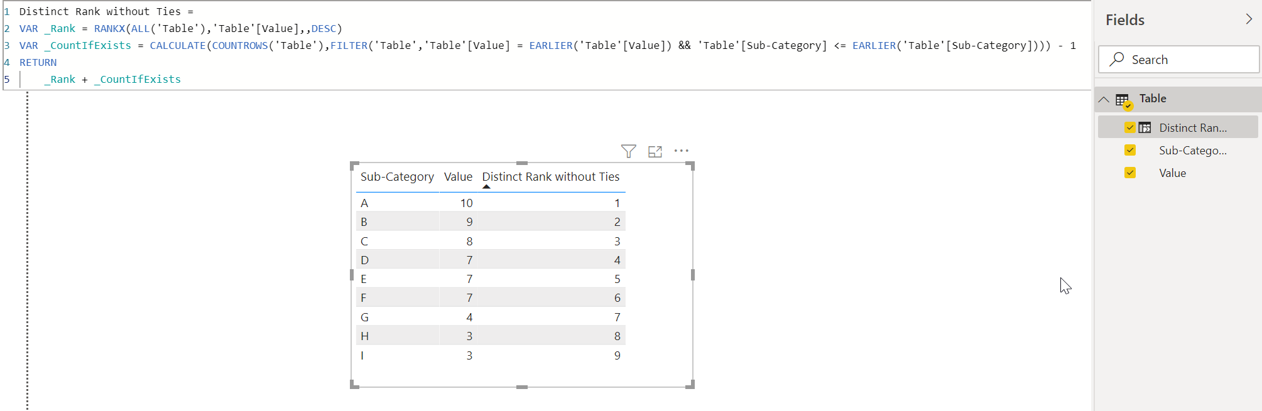
Task: Sort by Distinct Rank without Ties header
Action: [x=551, y=177]
